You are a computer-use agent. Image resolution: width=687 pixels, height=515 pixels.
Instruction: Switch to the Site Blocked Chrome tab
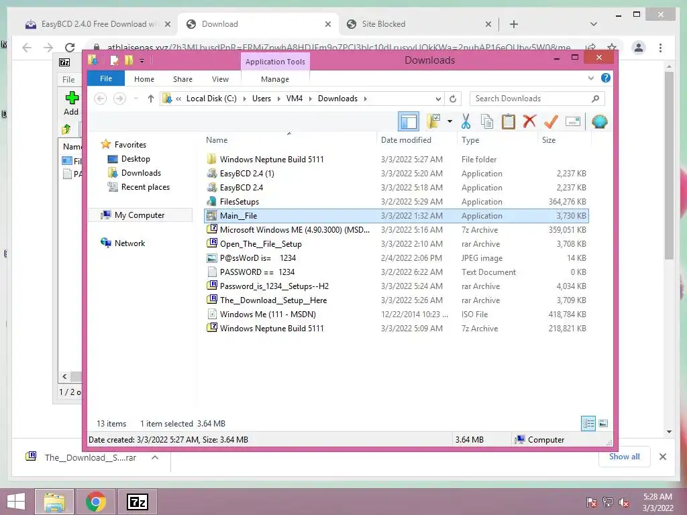(419, 24)
